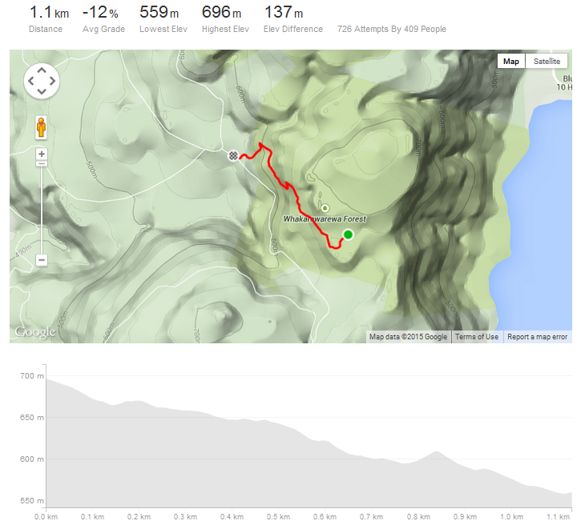Zoom in with the plus button
Screen dimensions: 581x529
(42, 154)
